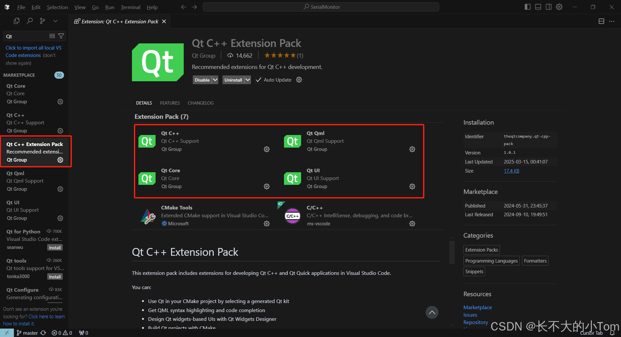Select the Formatters category tag
The height and width of the screenshot is (337, 621).
(x=535, y=261)
